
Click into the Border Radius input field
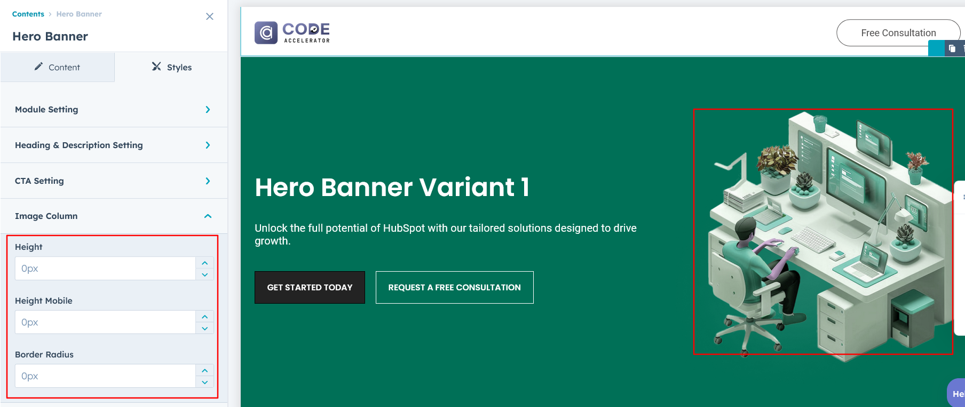pos(105,376)
